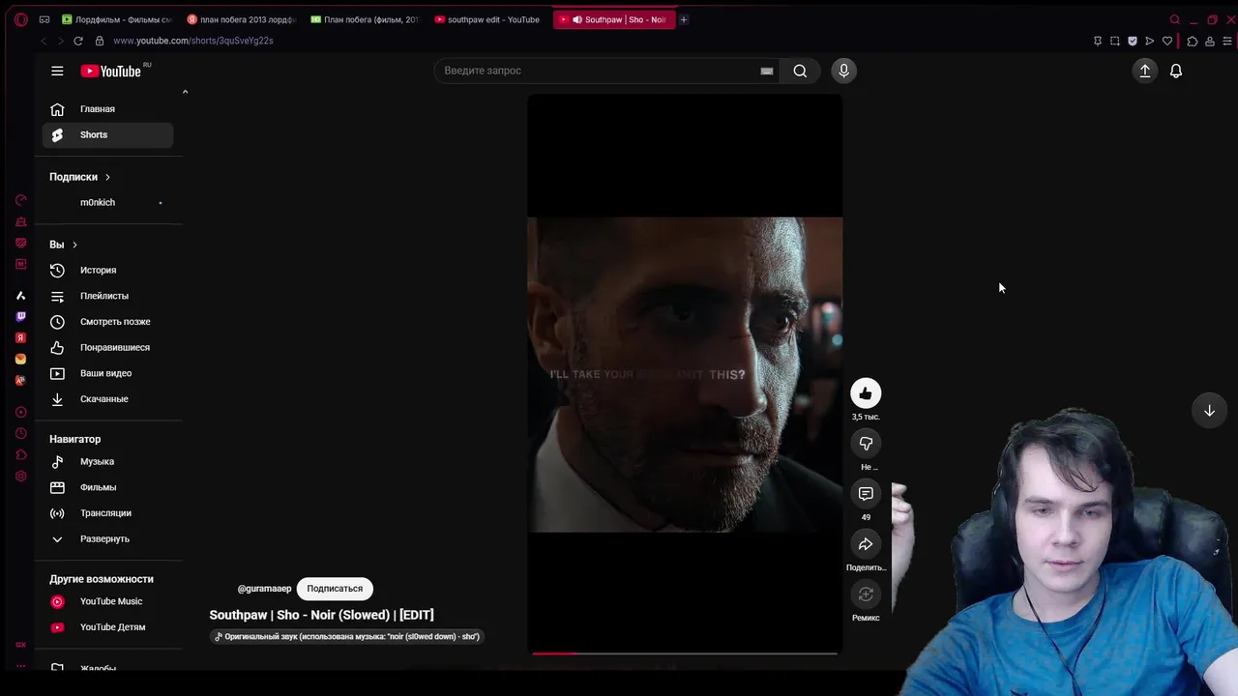1238x696 pixels.
Task: Open Смотреть позже list
Action: coord(107,322)
